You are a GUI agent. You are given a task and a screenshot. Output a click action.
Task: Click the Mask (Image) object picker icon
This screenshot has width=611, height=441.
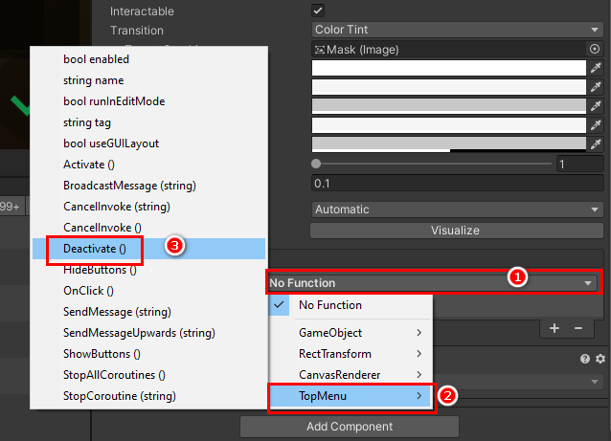coord(595,49)
